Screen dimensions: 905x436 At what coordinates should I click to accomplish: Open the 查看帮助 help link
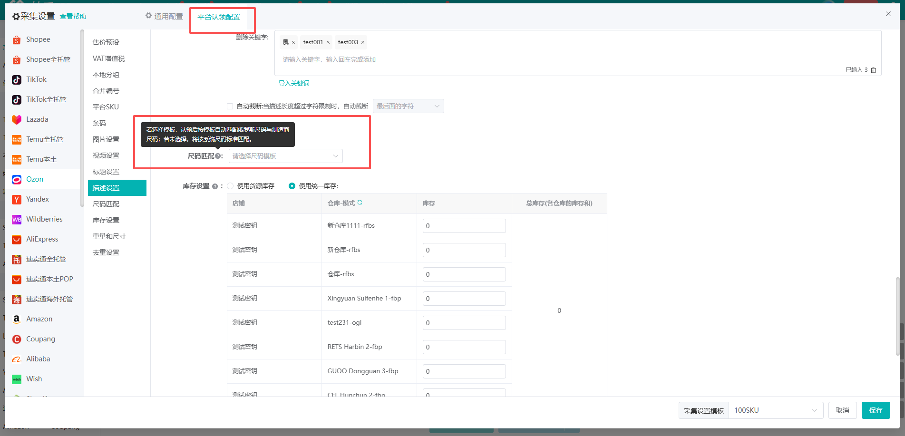73,16
